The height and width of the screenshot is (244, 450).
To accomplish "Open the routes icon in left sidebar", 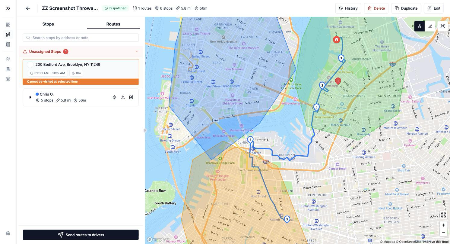I will click(8, 35).
